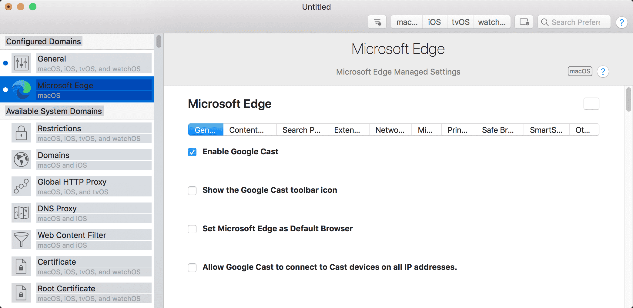633x308 pixels.
Task: Click the Domains globe icon
Action: tap(21, 159)
